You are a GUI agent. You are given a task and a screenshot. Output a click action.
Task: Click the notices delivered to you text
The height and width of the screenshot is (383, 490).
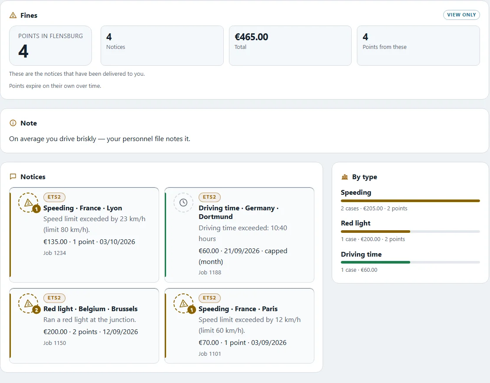pos(77,74)
